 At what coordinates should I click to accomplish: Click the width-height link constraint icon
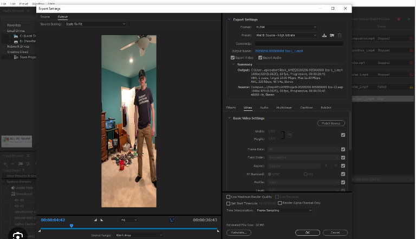coord(290,135)
